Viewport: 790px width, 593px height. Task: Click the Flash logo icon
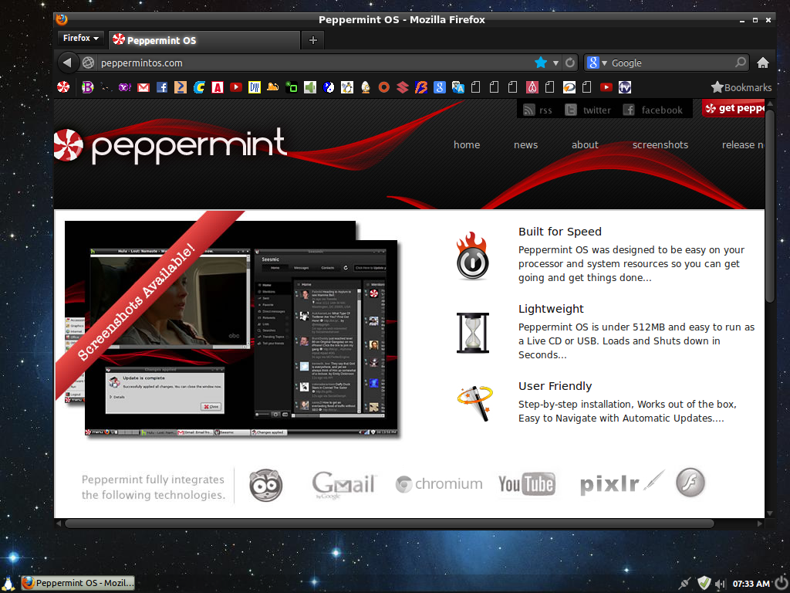tap(690, 483)
